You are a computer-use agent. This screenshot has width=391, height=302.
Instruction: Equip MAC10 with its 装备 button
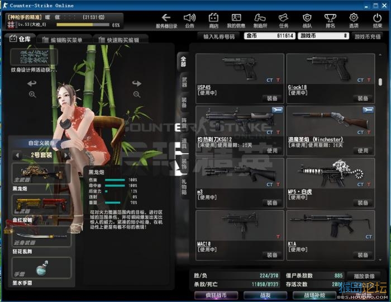pos(272,255)
